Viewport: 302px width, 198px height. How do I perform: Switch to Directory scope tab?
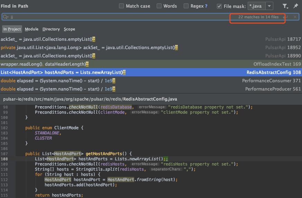click(51, 29)
